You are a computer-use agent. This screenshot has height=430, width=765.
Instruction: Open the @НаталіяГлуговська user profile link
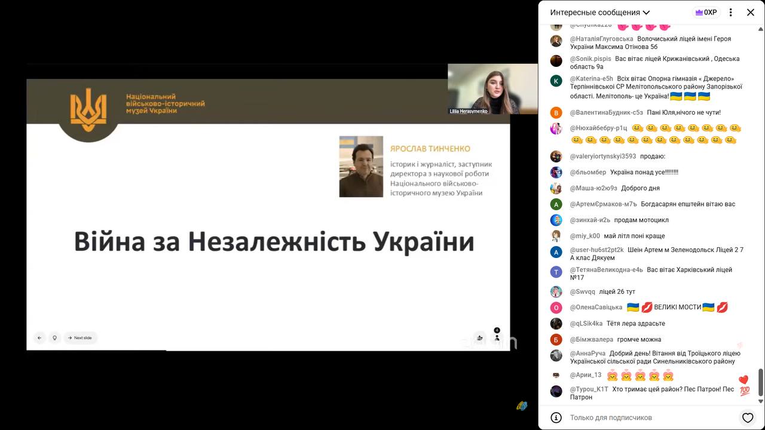[x=600, y=39]
